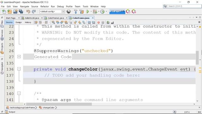Switch to the HelloWorld.java tab
202x114 pixels.
point(32,18)
